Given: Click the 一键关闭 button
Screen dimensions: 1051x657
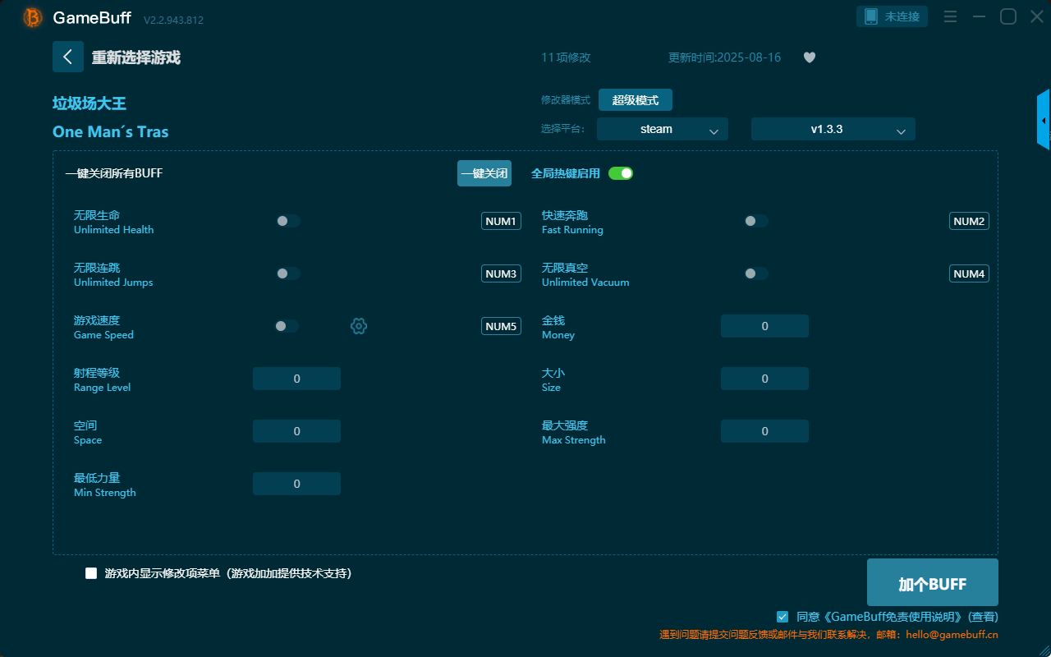Looking at the screenshot, I should pos(484,173).
